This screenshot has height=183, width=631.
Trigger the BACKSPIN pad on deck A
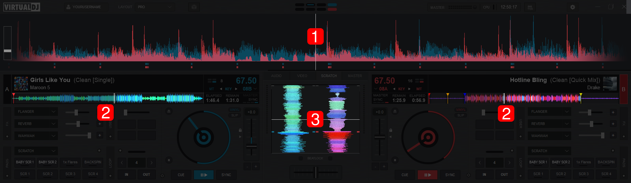coord(93,162)
